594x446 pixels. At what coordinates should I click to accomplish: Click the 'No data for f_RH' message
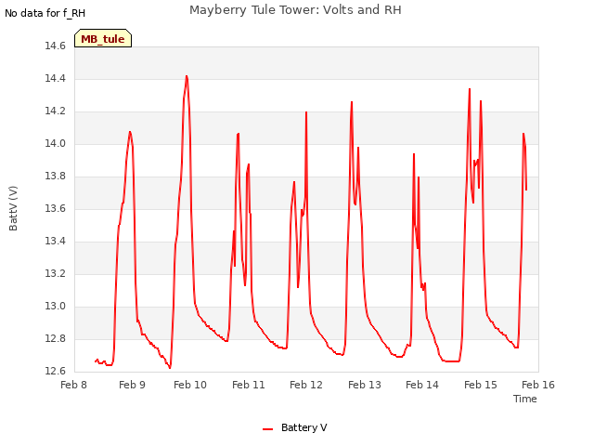pyautogui.click(x=45, y=13)
